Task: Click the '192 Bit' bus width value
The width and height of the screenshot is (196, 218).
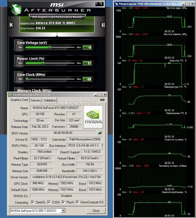Action: 90,164
